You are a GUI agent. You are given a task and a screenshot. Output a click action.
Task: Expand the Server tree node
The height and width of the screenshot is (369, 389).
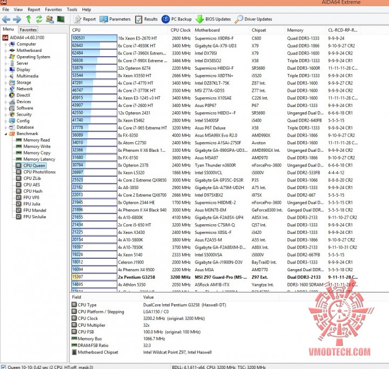(x=6, y=64)
